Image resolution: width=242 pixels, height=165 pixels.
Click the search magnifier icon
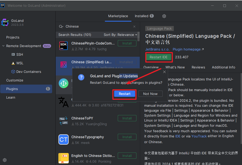pos(60,27)
